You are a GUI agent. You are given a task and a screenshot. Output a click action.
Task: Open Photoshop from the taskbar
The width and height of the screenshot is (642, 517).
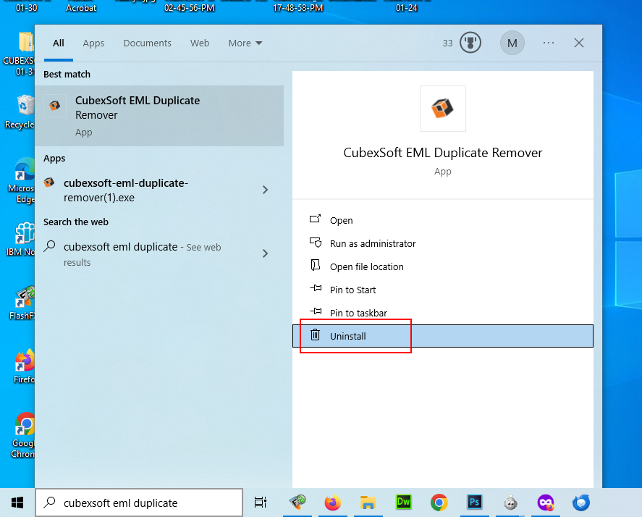tap(475, 503)
